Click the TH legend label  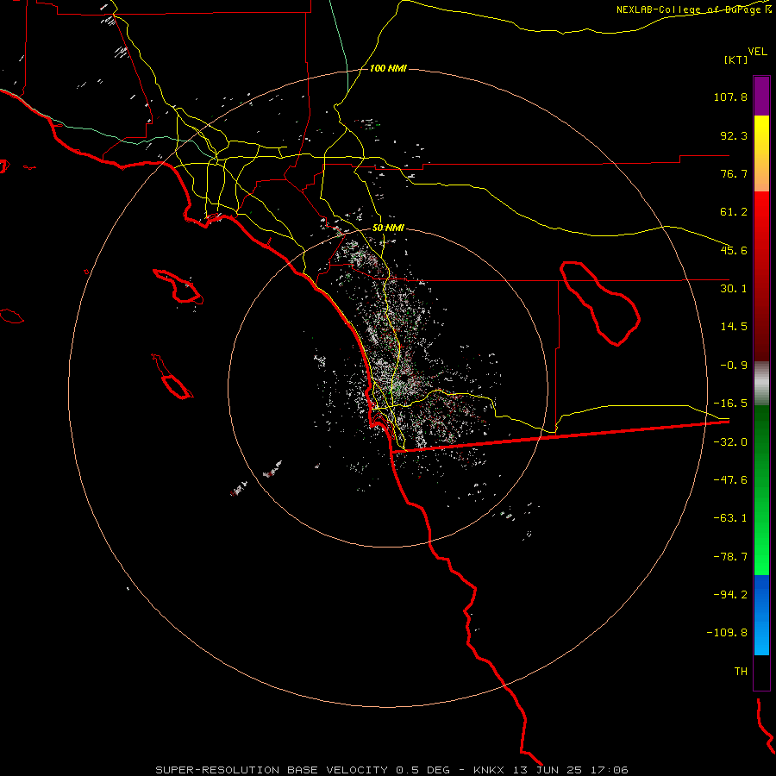click(741, 671)
